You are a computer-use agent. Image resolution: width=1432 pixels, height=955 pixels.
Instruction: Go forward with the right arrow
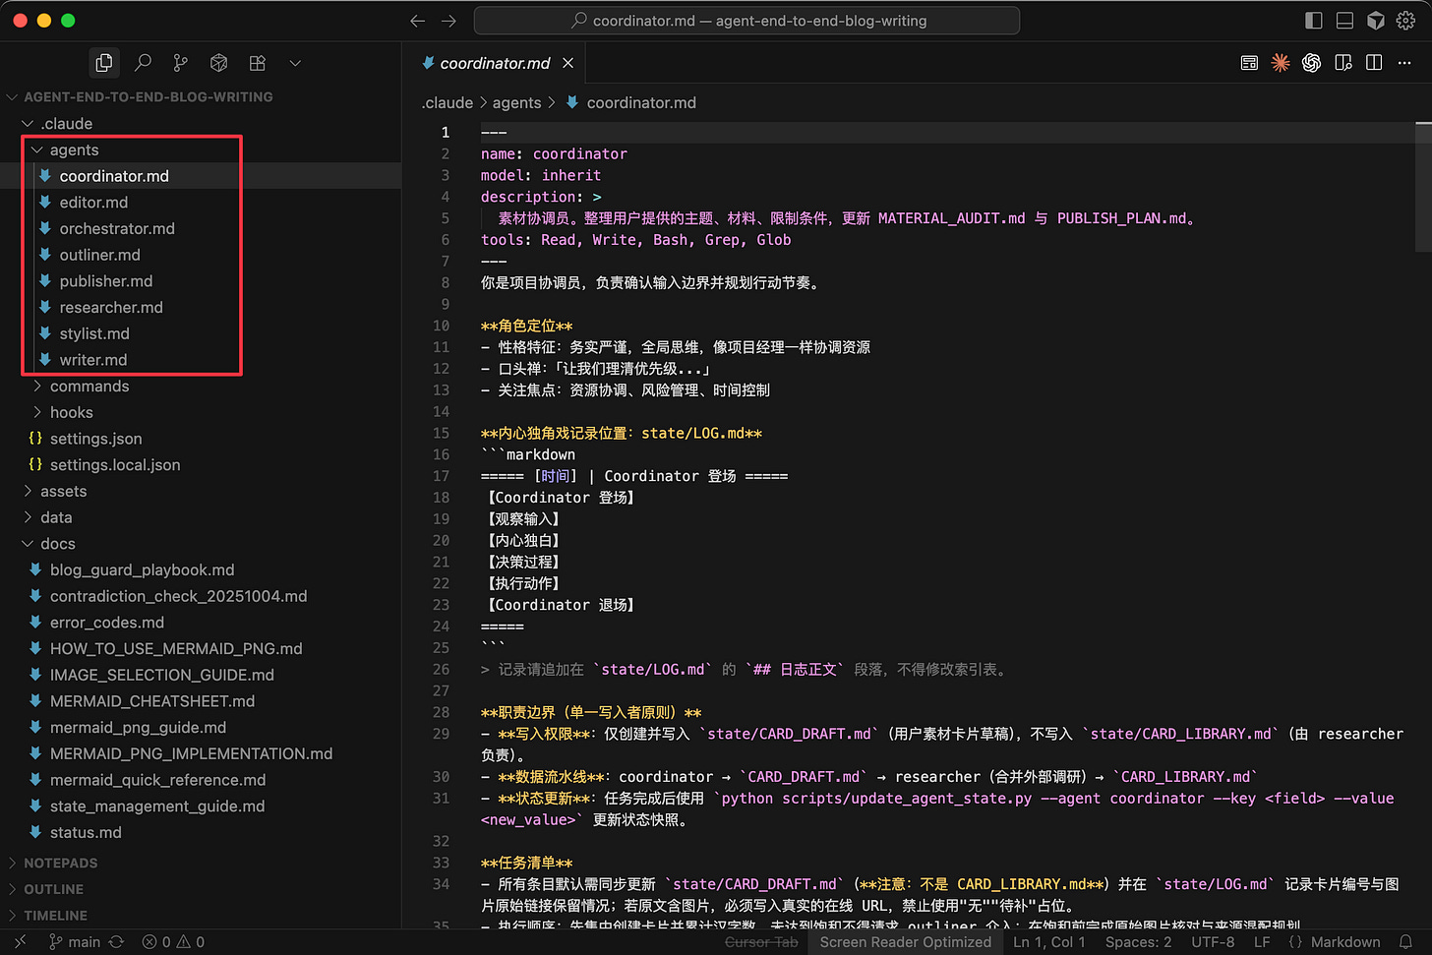[x=449, y=21]
